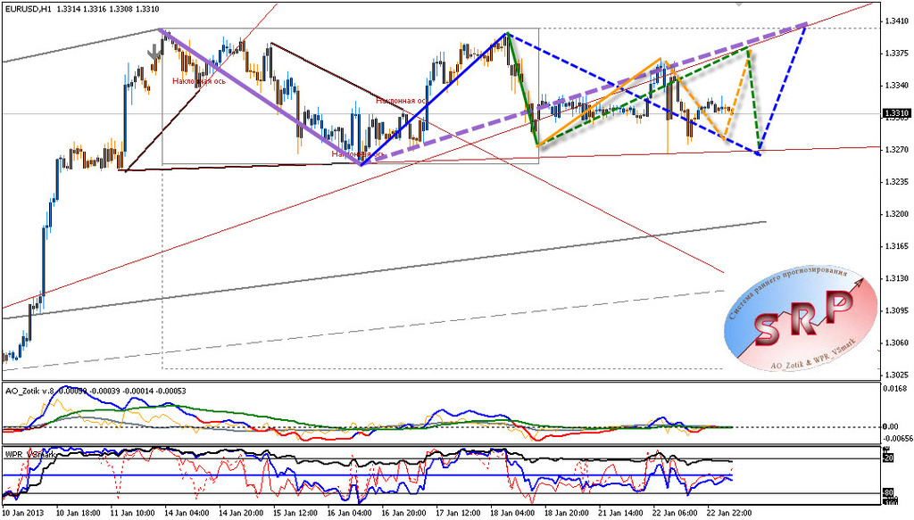
Task: Click the 1.3410 price level on scale
Action: [x=895, y=21]
